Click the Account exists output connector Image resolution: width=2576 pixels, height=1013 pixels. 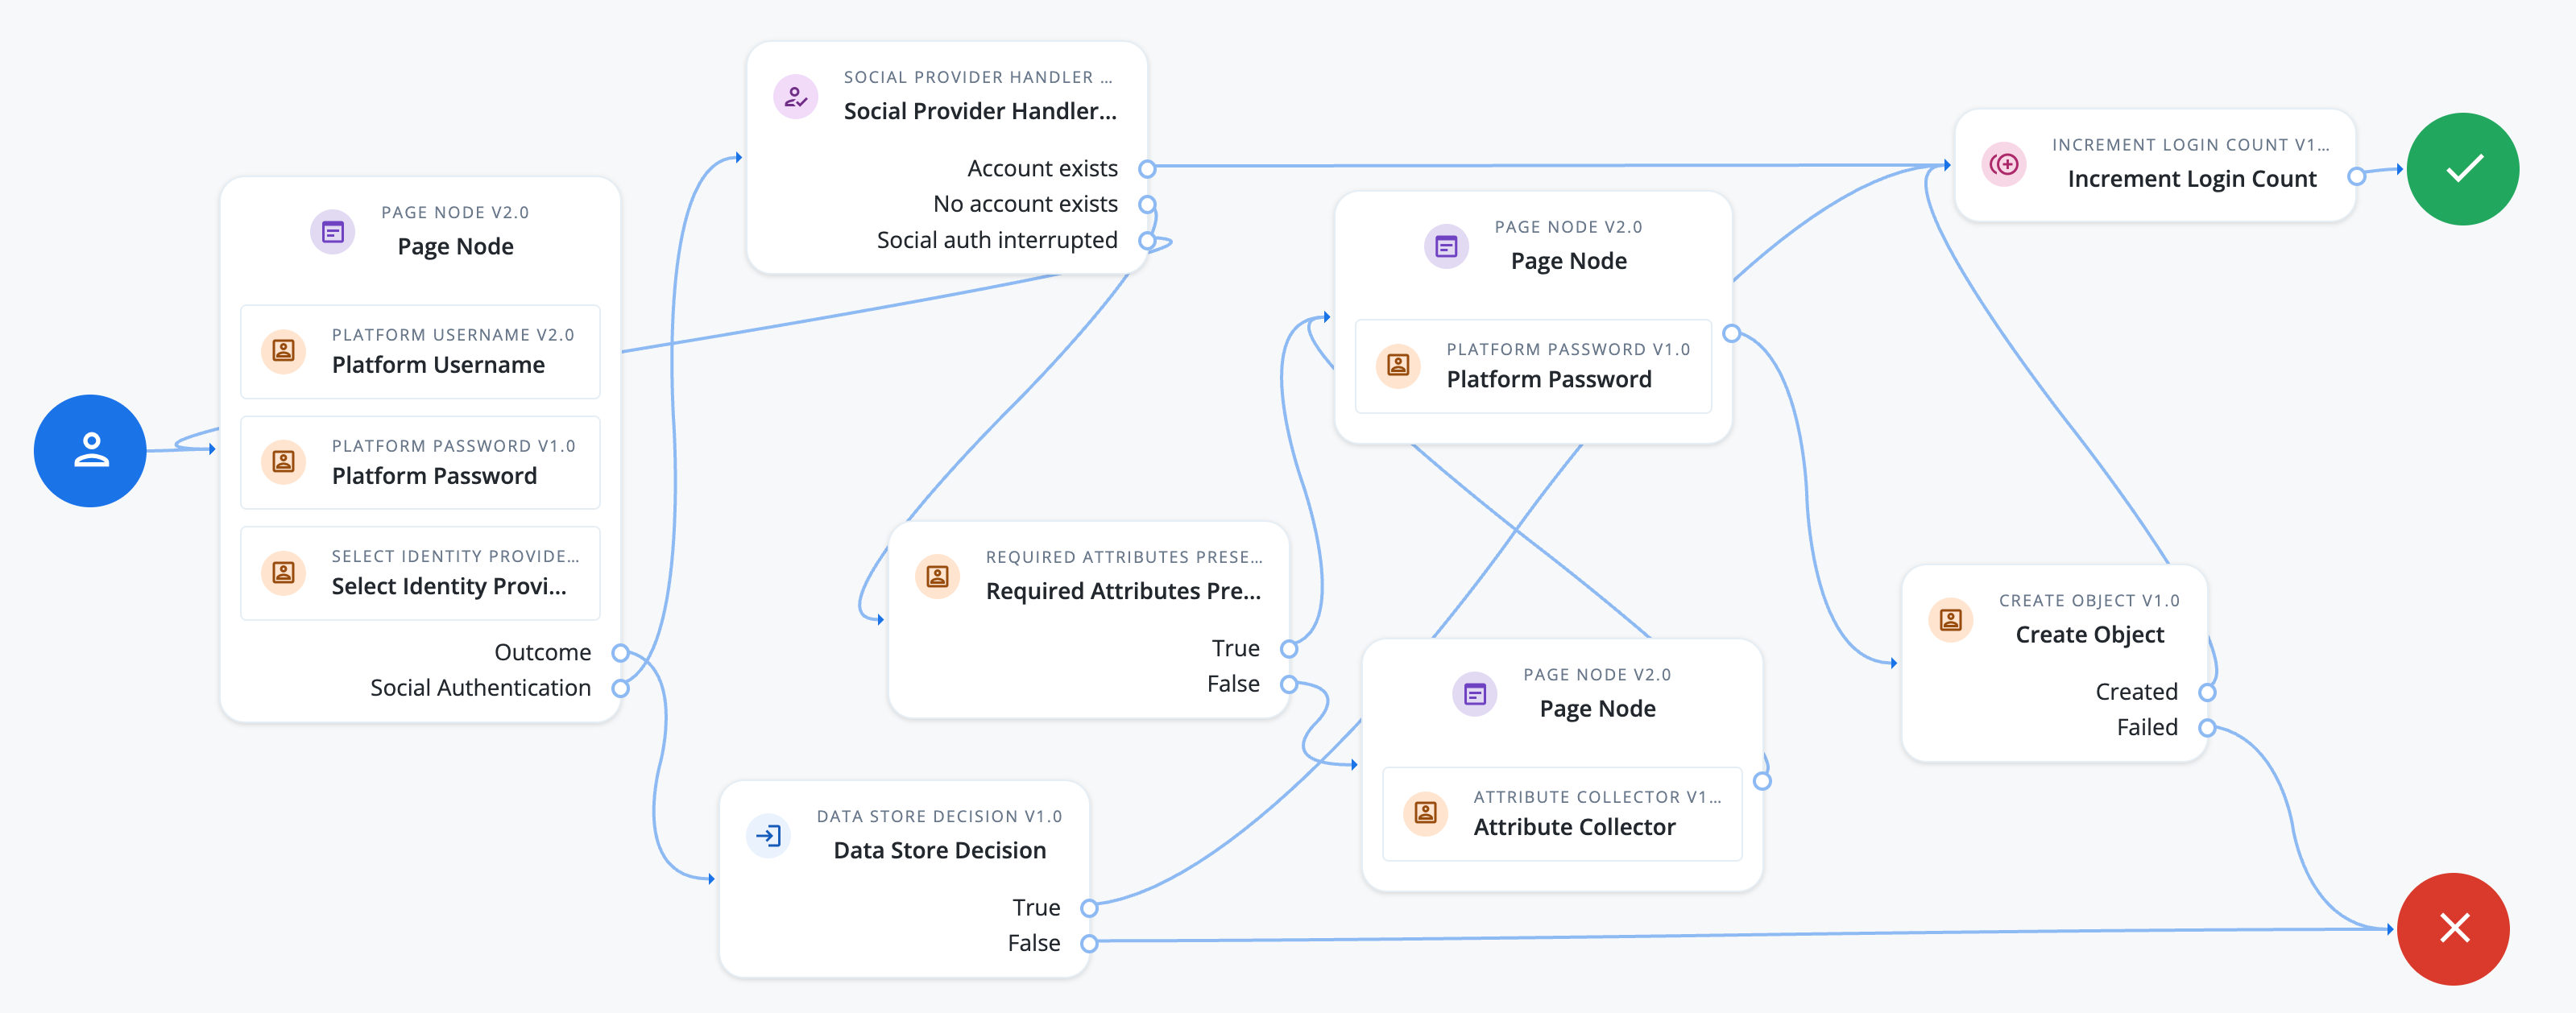[1148, 169]
